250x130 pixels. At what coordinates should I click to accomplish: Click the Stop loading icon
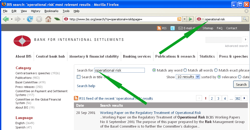click(39, 19)
